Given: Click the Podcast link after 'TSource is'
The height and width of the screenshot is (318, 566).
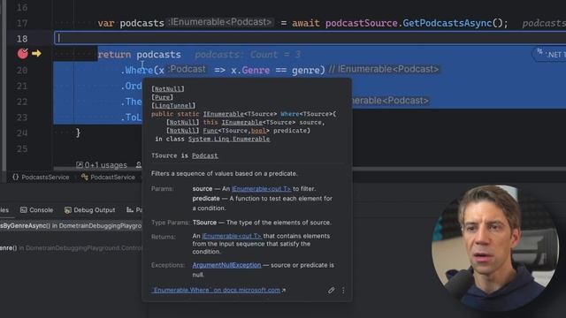Looking at the screenshot, I should [x=205, y=155].
